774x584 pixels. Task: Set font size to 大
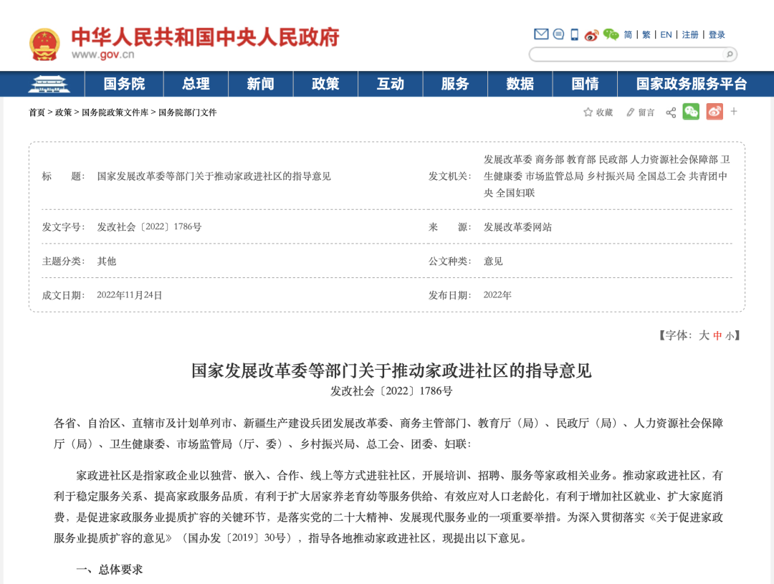tap(704, 335)
